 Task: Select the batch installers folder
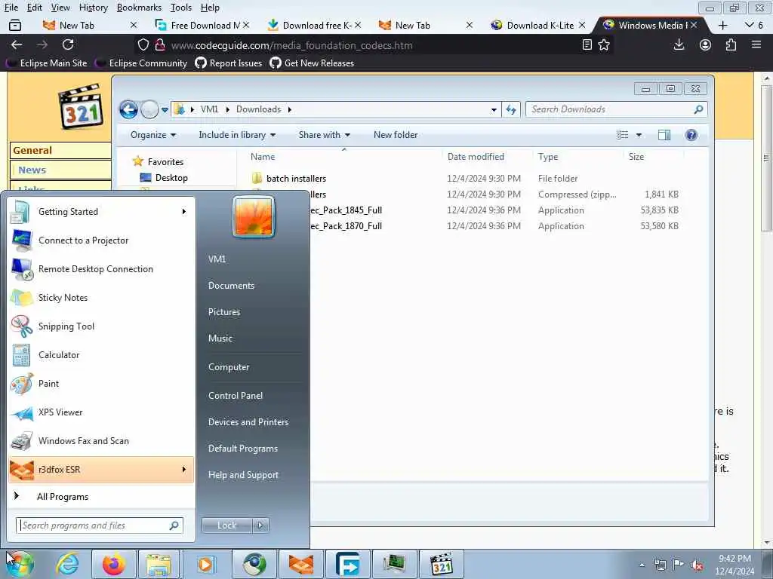tap(296, 179)
